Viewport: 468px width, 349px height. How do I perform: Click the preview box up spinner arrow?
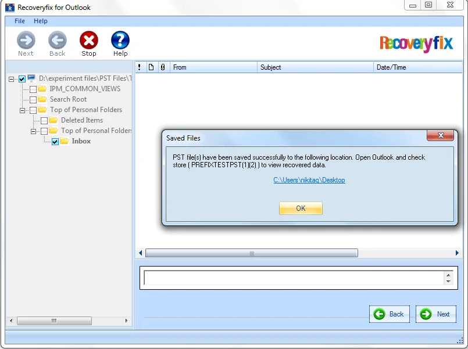448,275
